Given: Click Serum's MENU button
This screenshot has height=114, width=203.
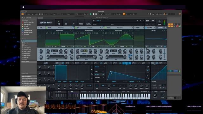Looking at the screenshot, I should pos(153,21).
